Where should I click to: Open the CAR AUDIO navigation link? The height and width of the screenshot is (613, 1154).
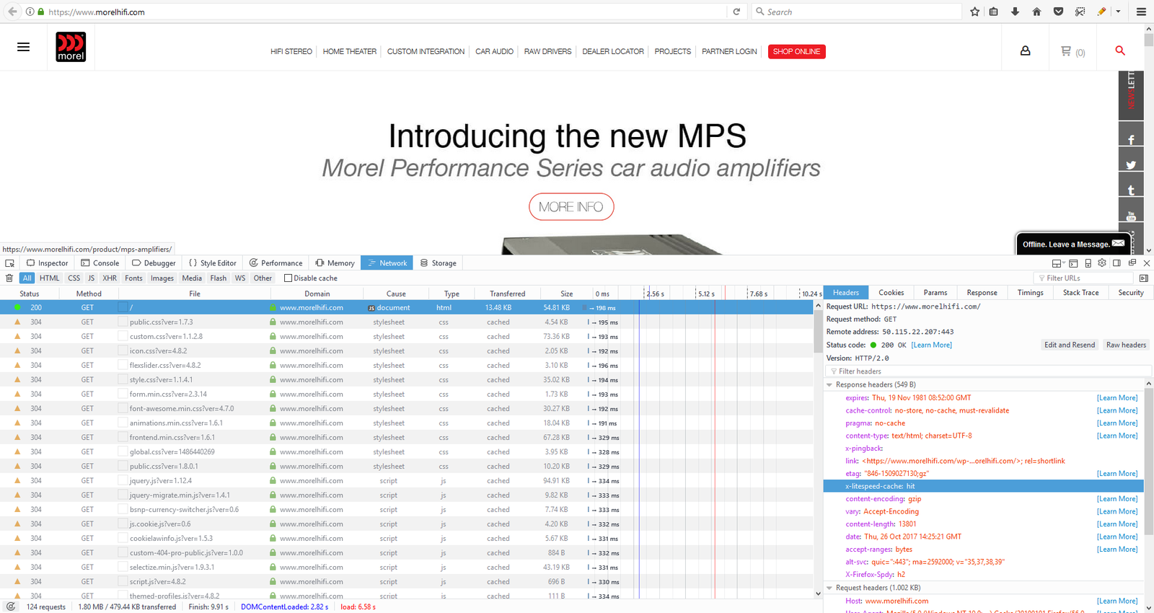[495, 52]
